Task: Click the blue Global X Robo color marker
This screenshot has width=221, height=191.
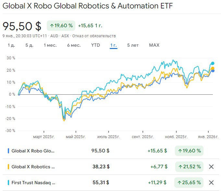Action: click(8, 151)
